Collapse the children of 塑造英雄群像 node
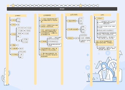The width and height of the screenshot is (125, 90). click(78, 21)
